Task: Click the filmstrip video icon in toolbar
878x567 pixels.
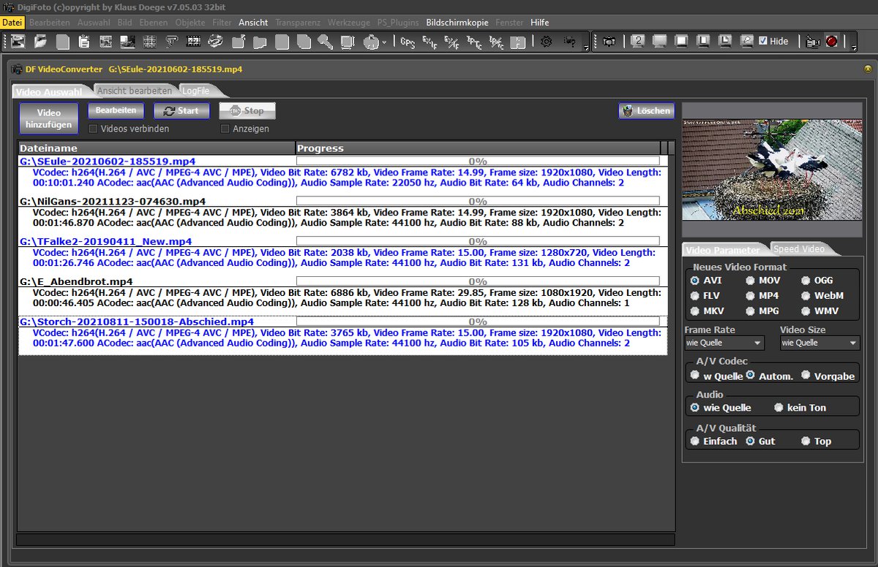Action: (194, 42)
